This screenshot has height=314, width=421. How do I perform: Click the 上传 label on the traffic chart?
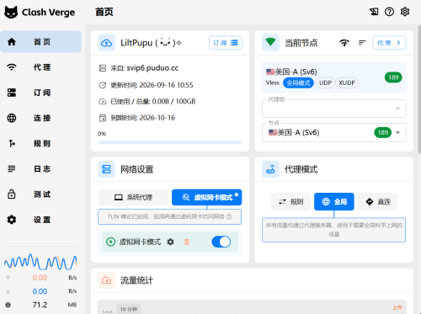(397, 307)
